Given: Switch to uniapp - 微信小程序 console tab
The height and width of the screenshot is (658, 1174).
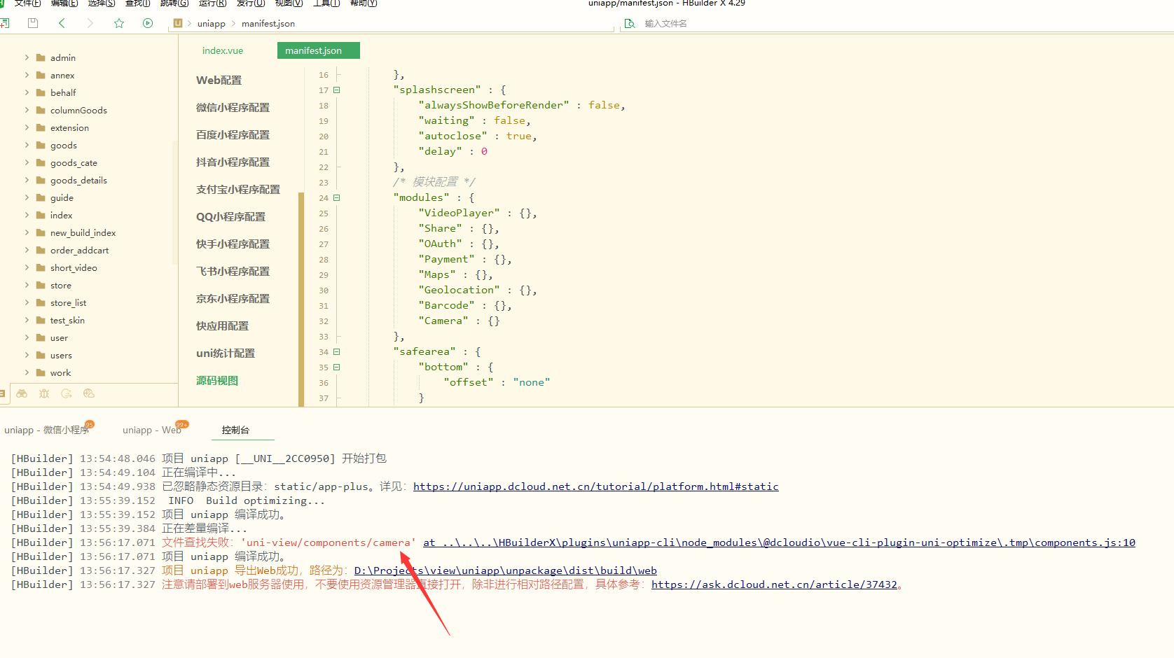Looking at the screenshot, I should pyautogui.click(x=47, y=430).
